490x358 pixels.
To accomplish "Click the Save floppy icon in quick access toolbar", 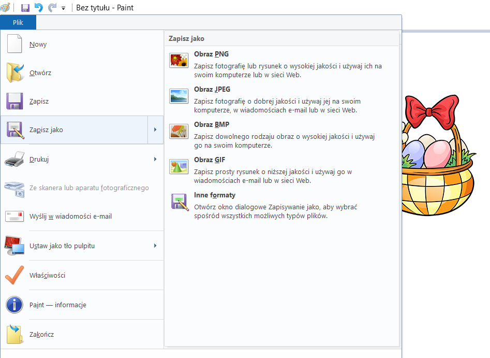I will pos(25,7).
